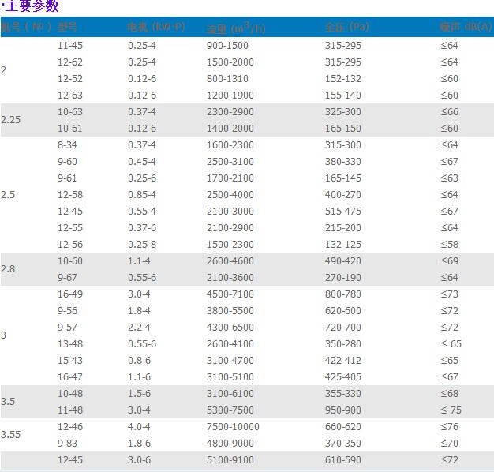Select flow value 1500-2000

tap(230, 62)
